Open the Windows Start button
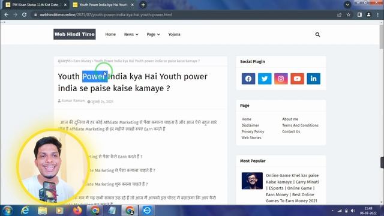This screenshot has width=384, height=216. (8, 211)
